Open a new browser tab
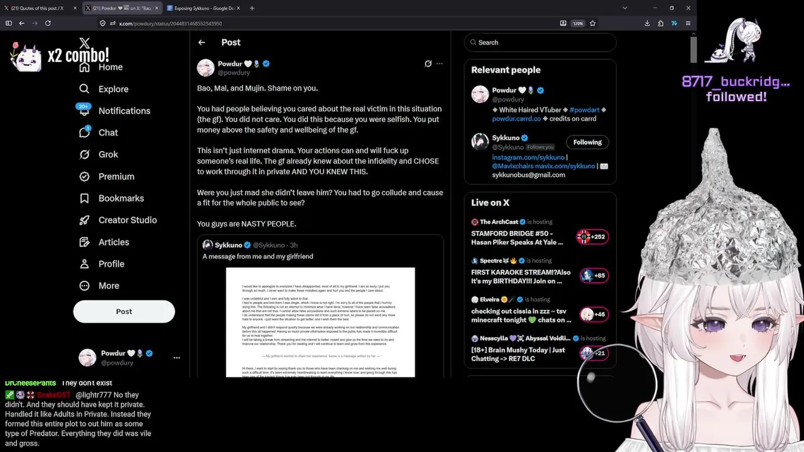This screenshot has height=452, width=804. click(x=252, y=8)
